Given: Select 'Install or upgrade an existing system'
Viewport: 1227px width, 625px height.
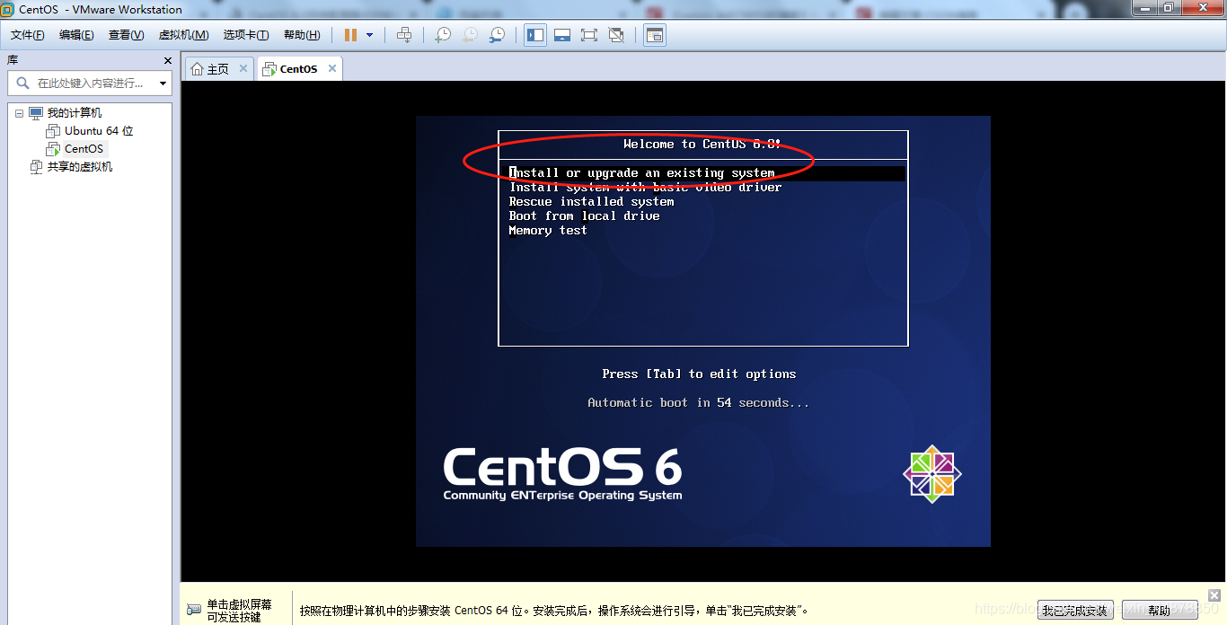Looking at the screenshot, I should click(x=641, y=172).
